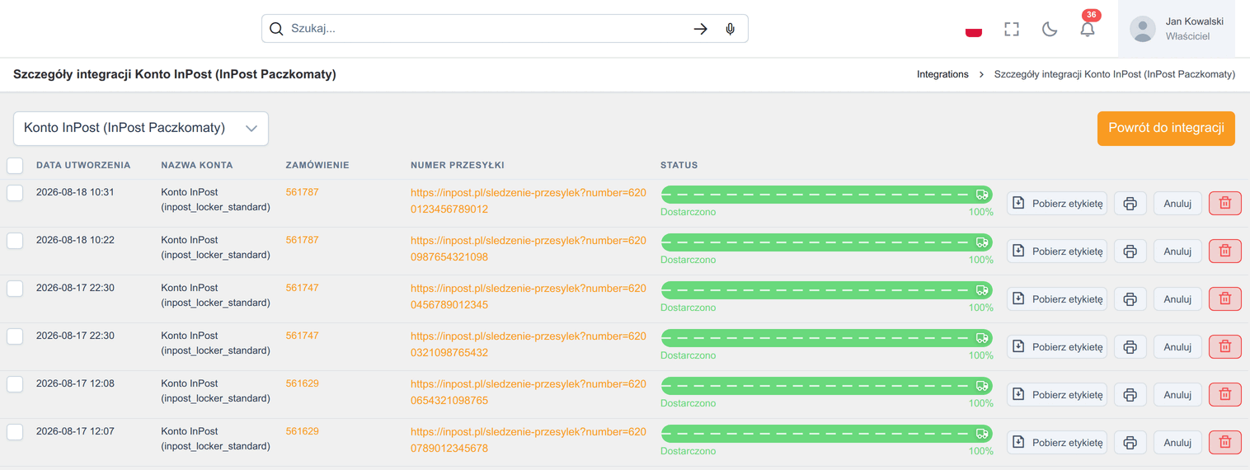Go to Integrations in the breadcrumb

click(942, 74)
